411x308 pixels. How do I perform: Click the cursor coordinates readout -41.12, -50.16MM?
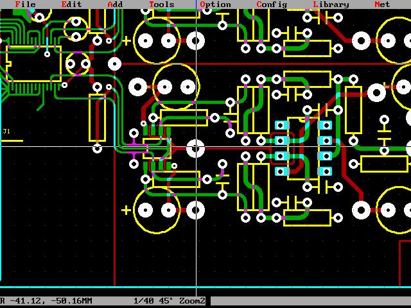click(x=51, y=301)
